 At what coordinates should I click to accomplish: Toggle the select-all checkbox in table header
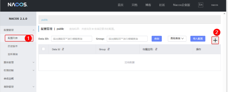[x=43, y=49]
